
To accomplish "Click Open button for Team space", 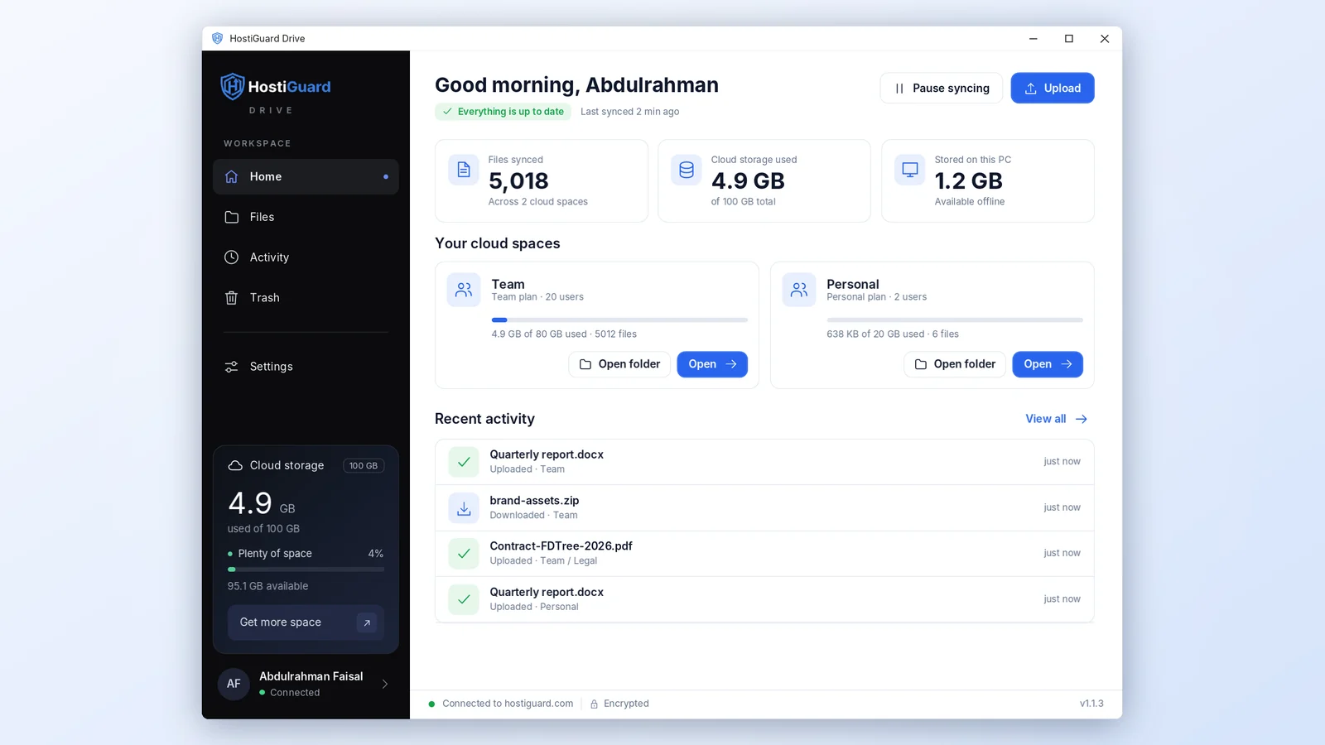I will coord(712,364).
